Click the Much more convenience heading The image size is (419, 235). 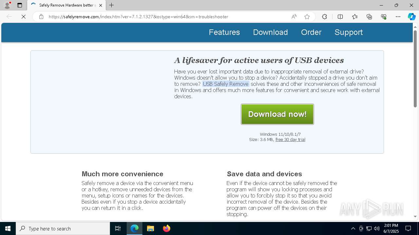[x=122, y=174]
